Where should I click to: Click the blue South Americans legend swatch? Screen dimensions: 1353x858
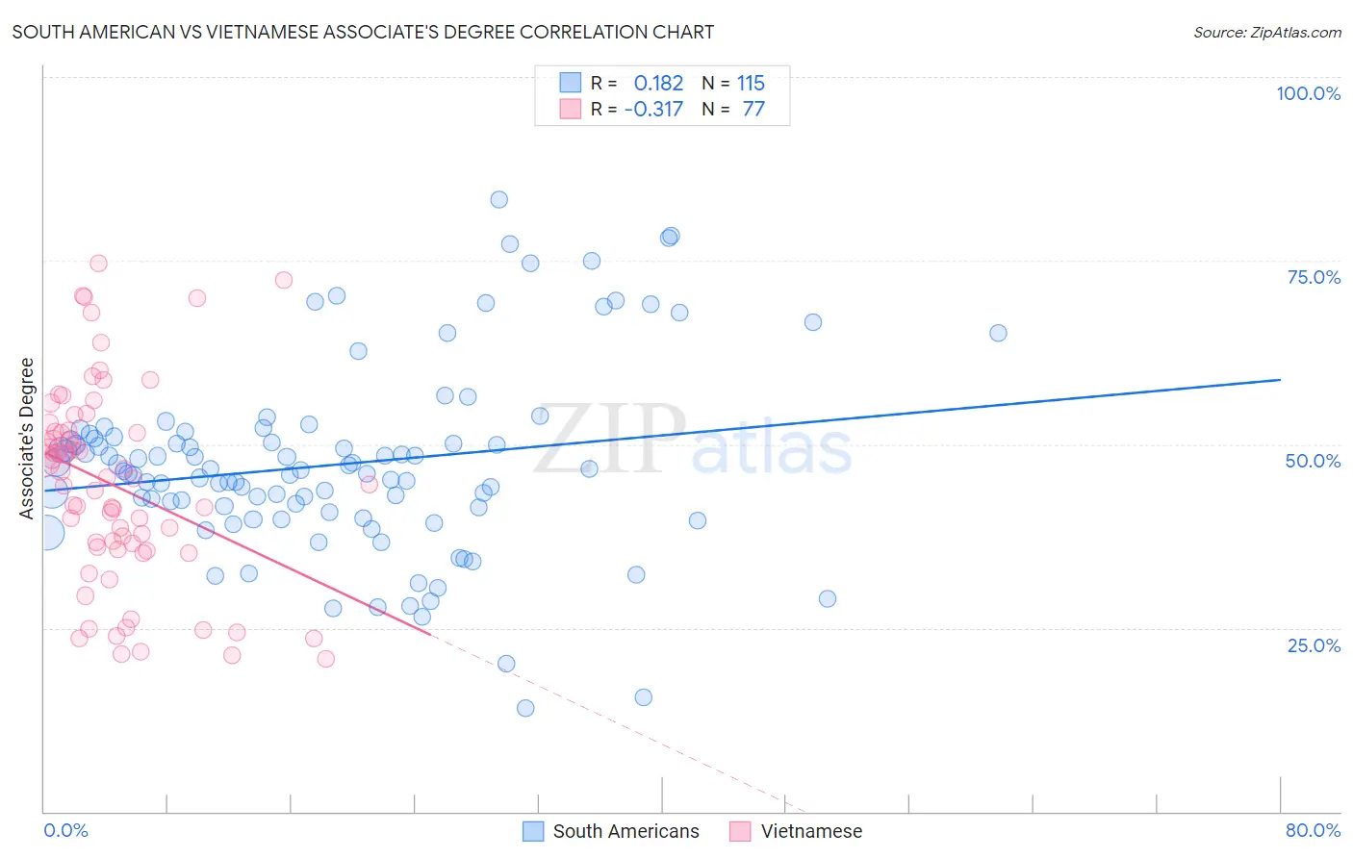(x=534, y=831)
